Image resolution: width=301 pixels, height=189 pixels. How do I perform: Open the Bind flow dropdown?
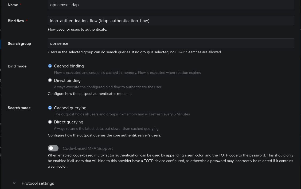171,21
